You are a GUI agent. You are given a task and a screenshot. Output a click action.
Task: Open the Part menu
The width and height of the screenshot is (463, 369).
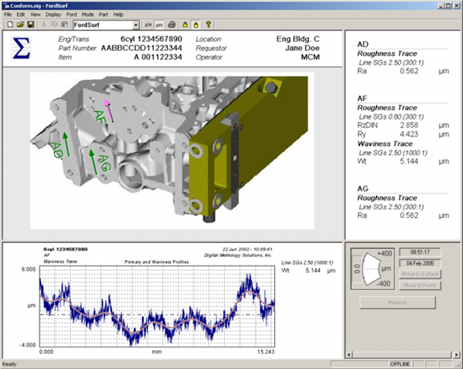104,14
